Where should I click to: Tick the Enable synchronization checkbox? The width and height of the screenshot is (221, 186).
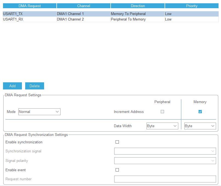tap(117, 142)
